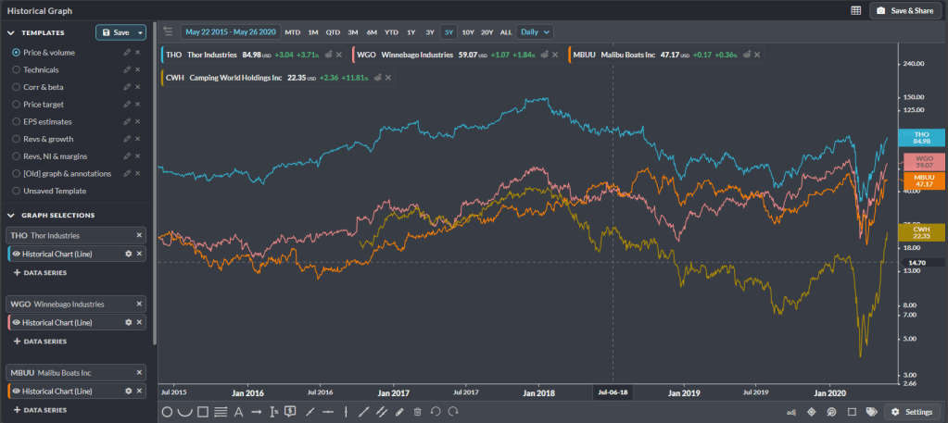Collapse the Templates section
The width and height of the screenshot is (948, 423).
point(10,32)
